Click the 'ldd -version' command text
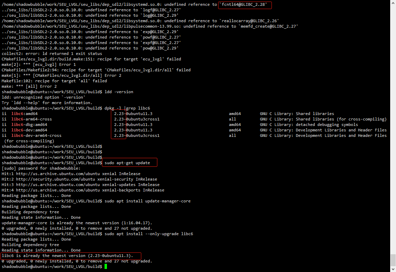 [119, 92]
